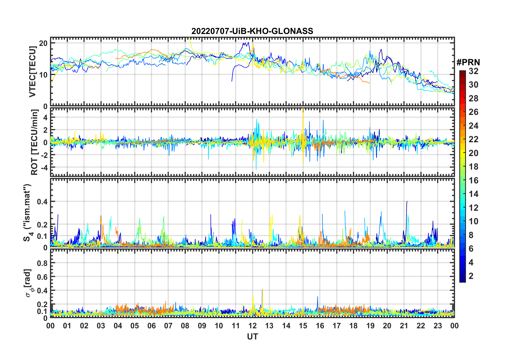This screenshot has height=353, width=505.
Task: Click x-axis tick label 15
Action: pos(303,326)
